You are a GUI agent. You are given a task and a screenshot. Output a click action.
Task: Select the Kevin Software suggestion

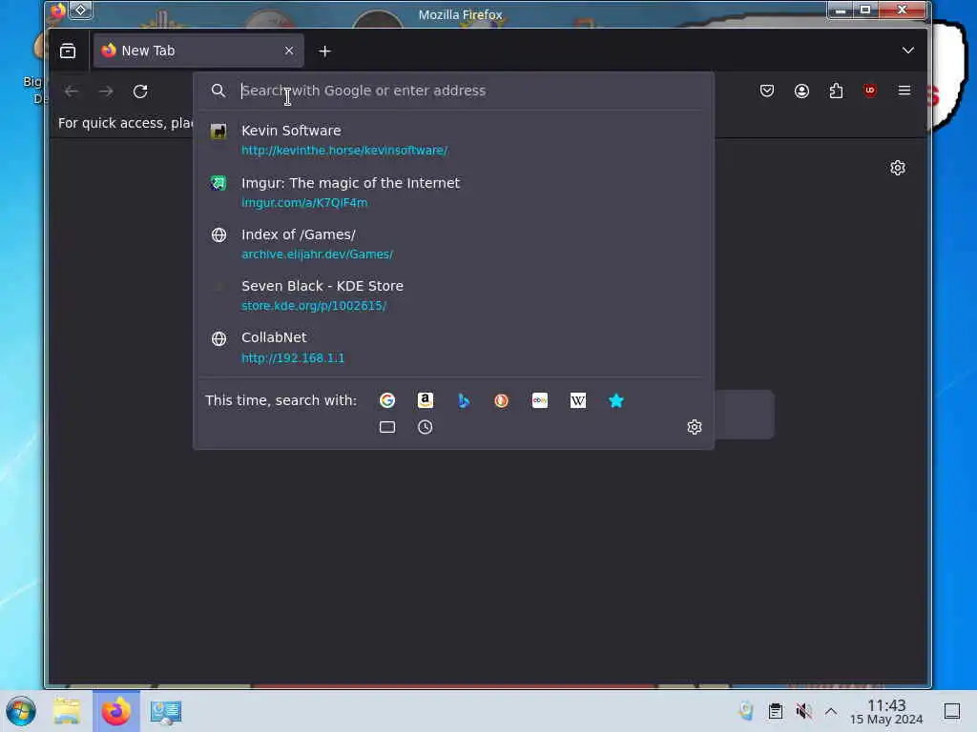453,140
